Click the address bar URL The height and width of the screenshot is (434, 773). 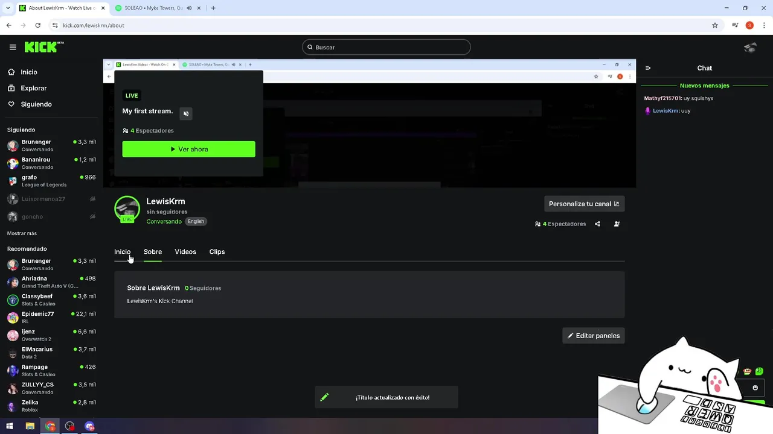pyautogui.click(x=94, y=25)
